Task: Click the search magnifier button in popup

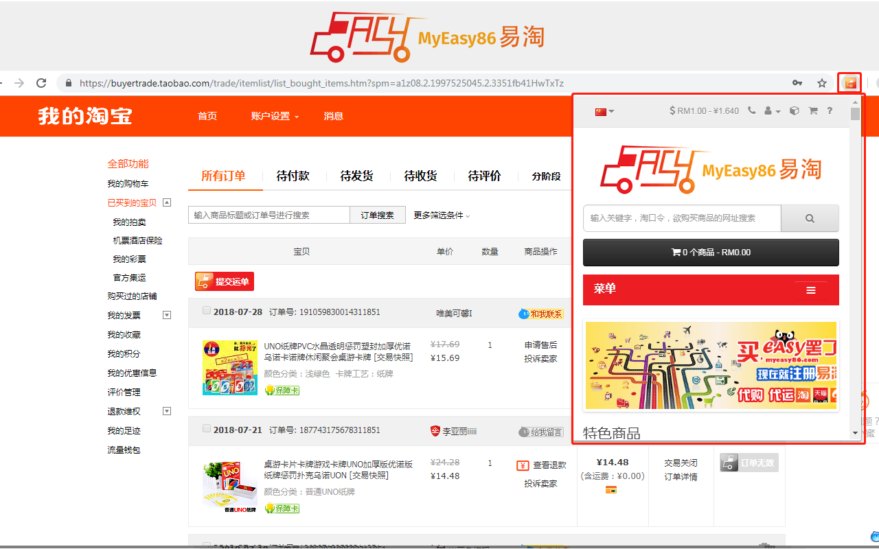Action: click(810, 218)
